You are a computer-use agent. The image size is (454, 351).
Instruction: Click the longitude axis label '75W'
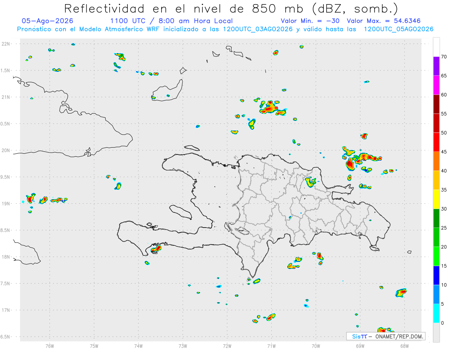click(94, 345)
